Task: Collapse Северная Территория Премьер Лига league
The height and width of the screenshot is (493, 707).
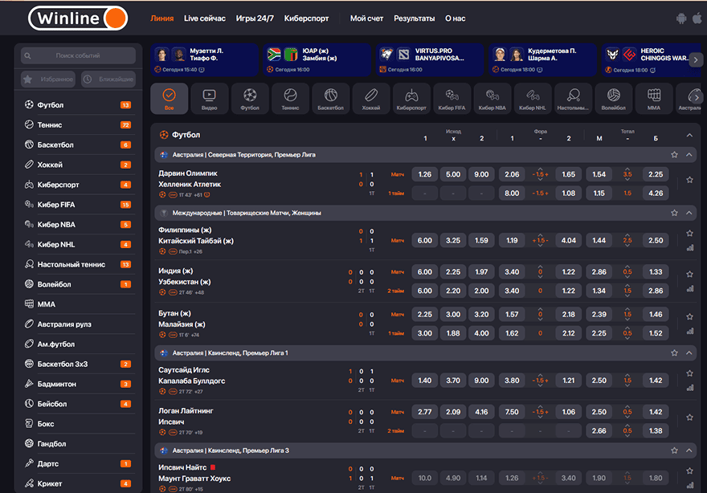Action: point(689,155)
